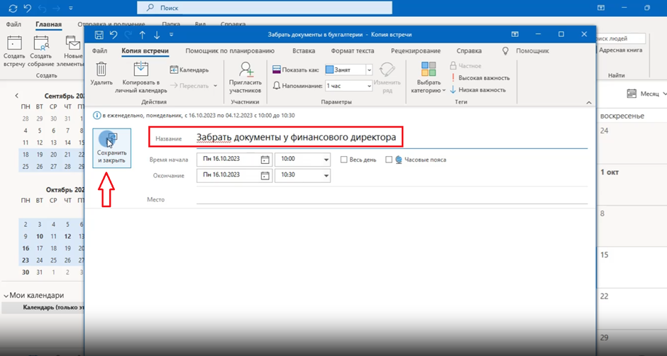Toggle the Time zones (Часовые пояса) checkbox
Image resolution: width=667 pixels, height=356 pixels.
pos(389,160)
